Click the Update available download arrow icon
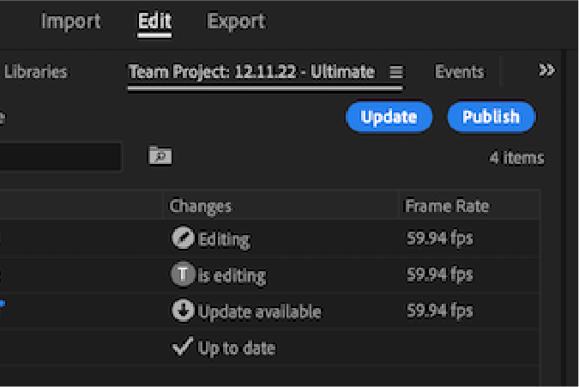Viewport: 579px width, 387px height. pos(183,311)
